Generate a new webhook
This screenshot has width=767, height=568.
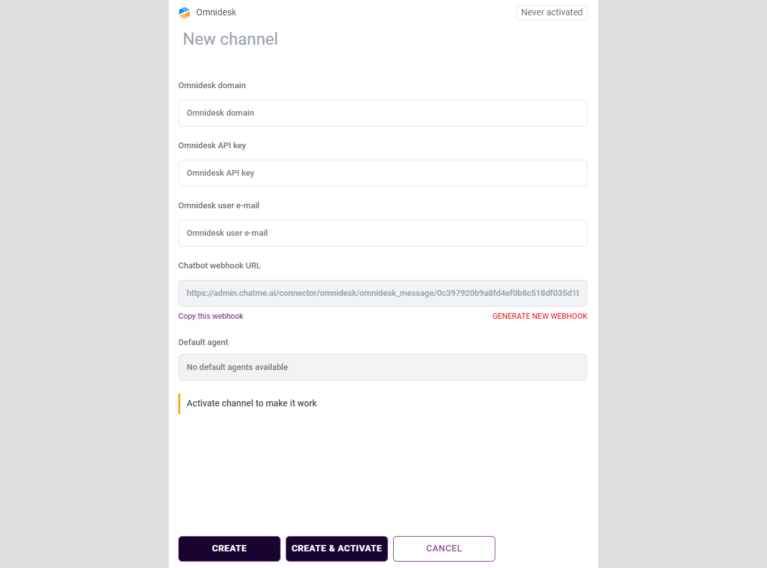point(539,316)
